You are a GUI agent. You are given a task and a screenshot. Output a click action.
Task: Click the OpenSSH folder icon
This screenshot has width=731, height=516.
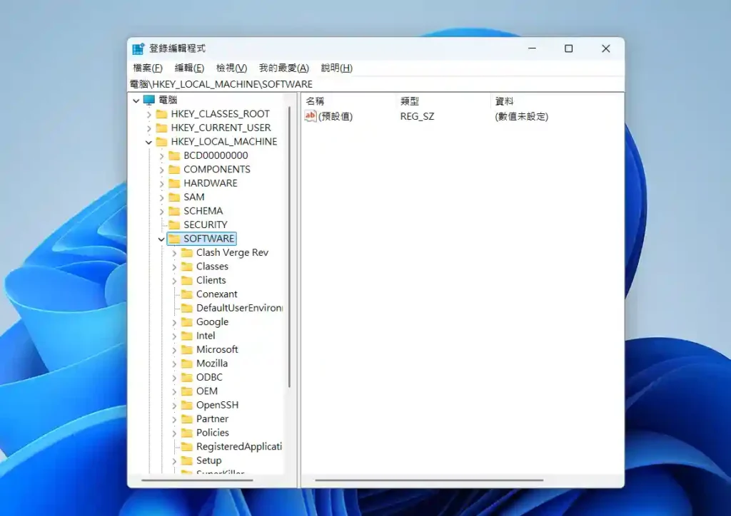pyautogui.click(x=186, y=406)
